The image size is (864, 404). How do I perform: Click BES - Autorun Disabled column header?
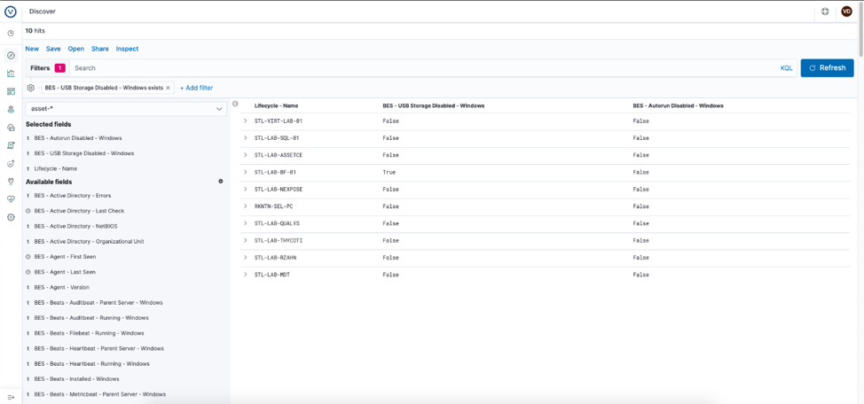coord(678,105)
